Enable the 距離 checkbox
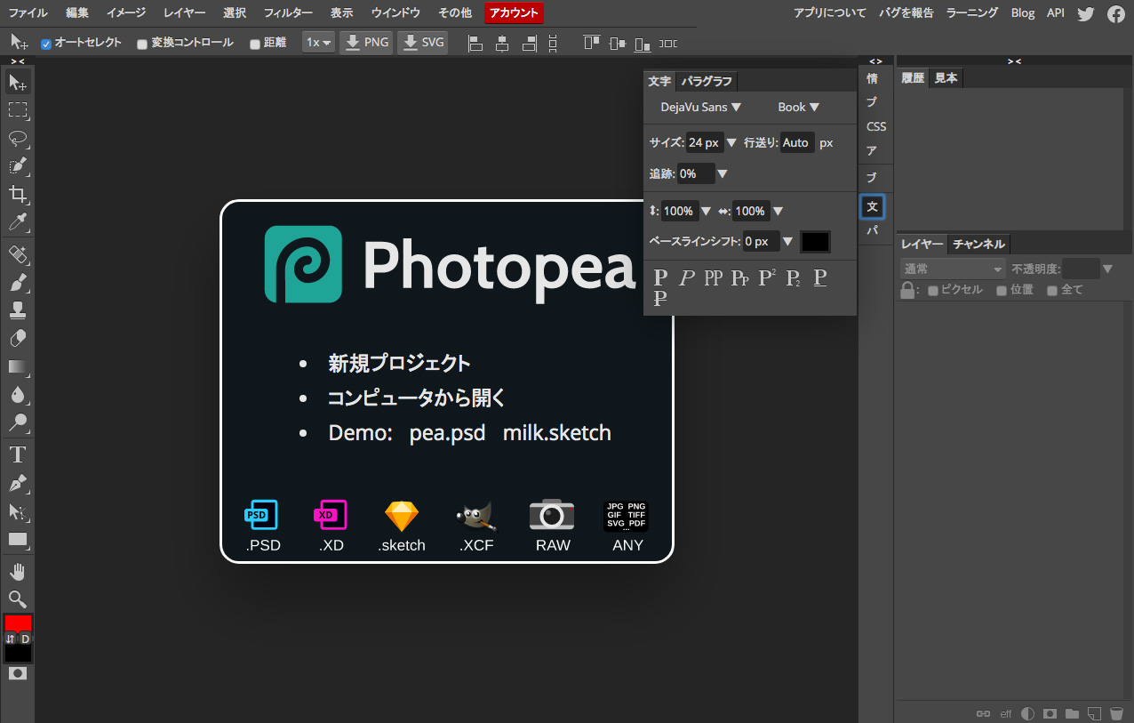The height and width of the screenshot is (723, 1134). coord(255,44)
